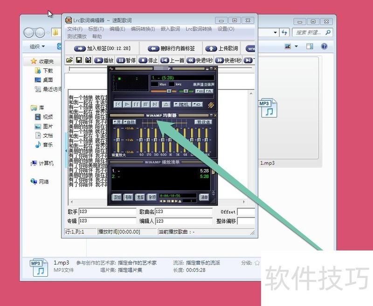This screenshot has height=306, width=373.
Task: Click Winamp playlist 移除 remove button
Action: pyautogui.click(x=129, y=197)
